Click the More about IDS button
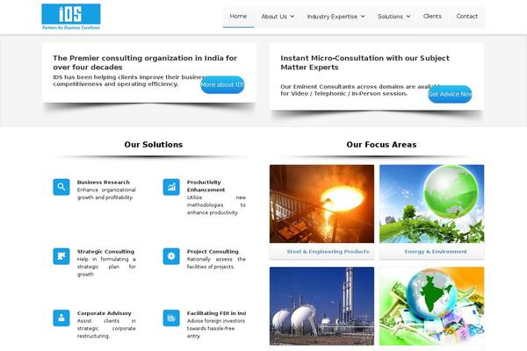 (x=222, y=84)
